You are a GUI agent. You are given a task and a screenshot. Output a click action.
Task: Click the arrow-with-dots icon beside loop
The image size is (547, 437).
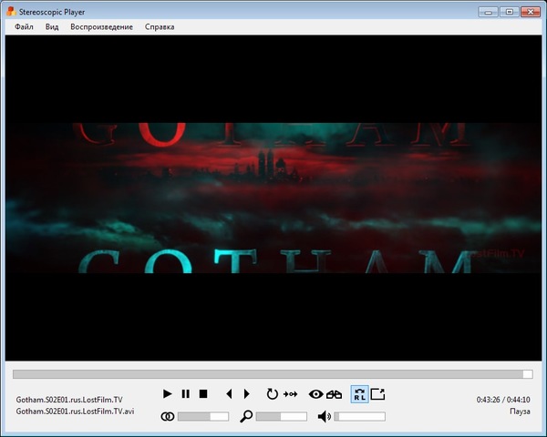pyautogui.click(x=291, y=394)
